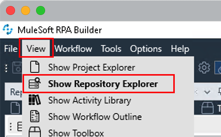Viewport: 221px width, 137px height.
Task: Open the File menu
Action: [11, 49]
